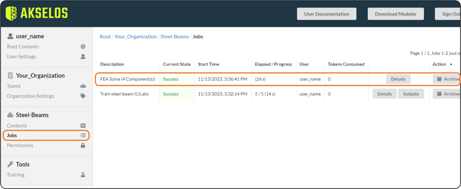Click the tag icon beside Organization Settings
The height and width of the screenshot is (189, 461).
pyautogui.click(x=83, y=96)
